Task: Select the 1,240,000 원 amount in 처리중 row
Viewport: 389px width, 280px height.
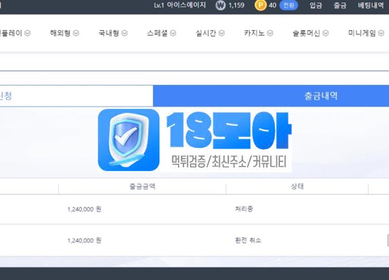Action: pos(84,209)
